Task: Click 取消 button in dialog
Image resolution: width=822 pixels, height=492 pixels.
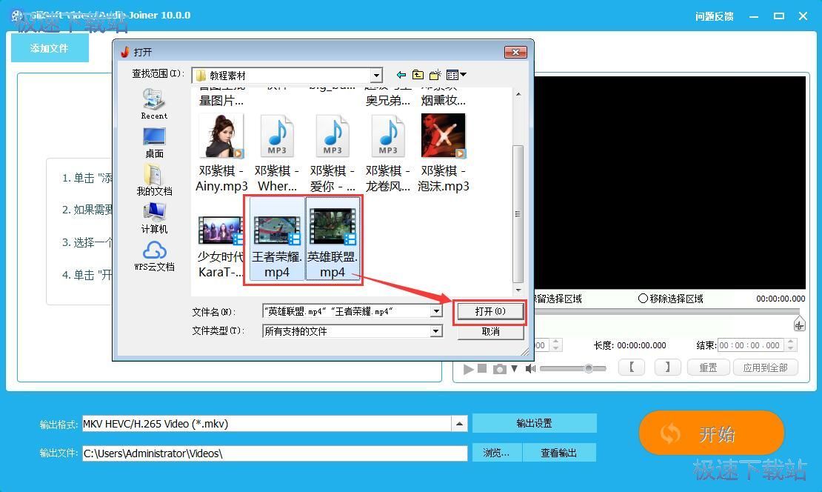Action: pyautogui.click(x=490, y=331)
